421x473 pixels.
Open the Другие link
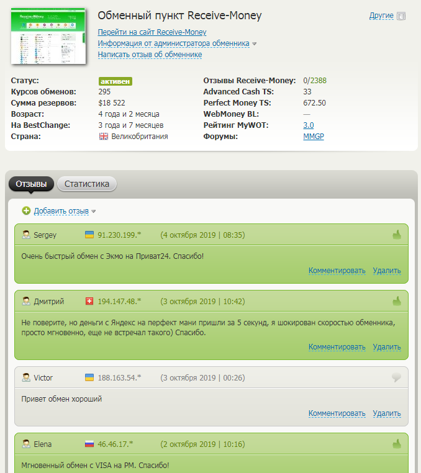click(x=381, y=16)
